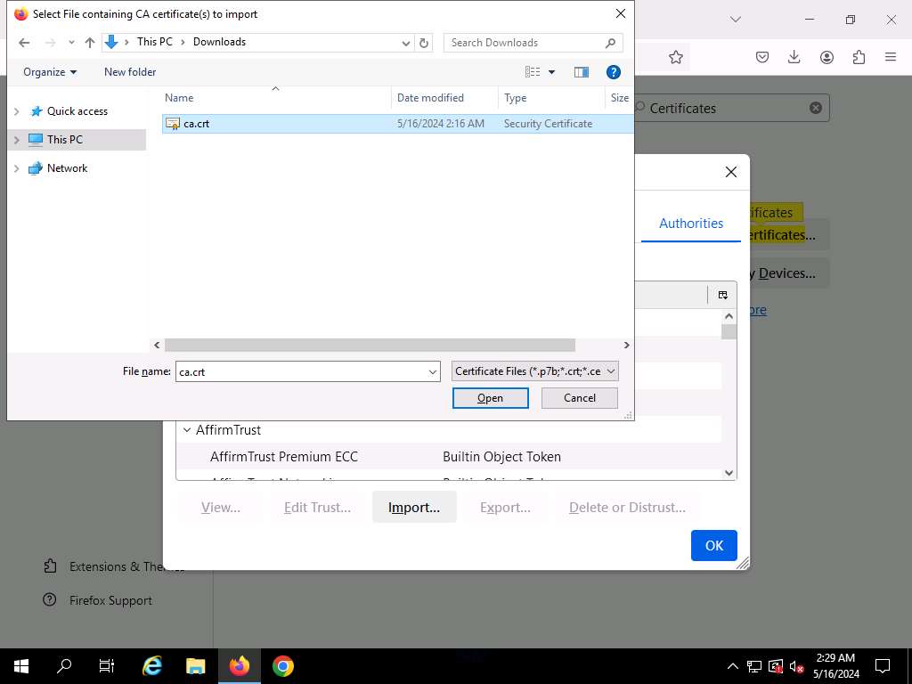Open File Explorer from taskbar
This screenshot has height=684, width=912.
196,666
